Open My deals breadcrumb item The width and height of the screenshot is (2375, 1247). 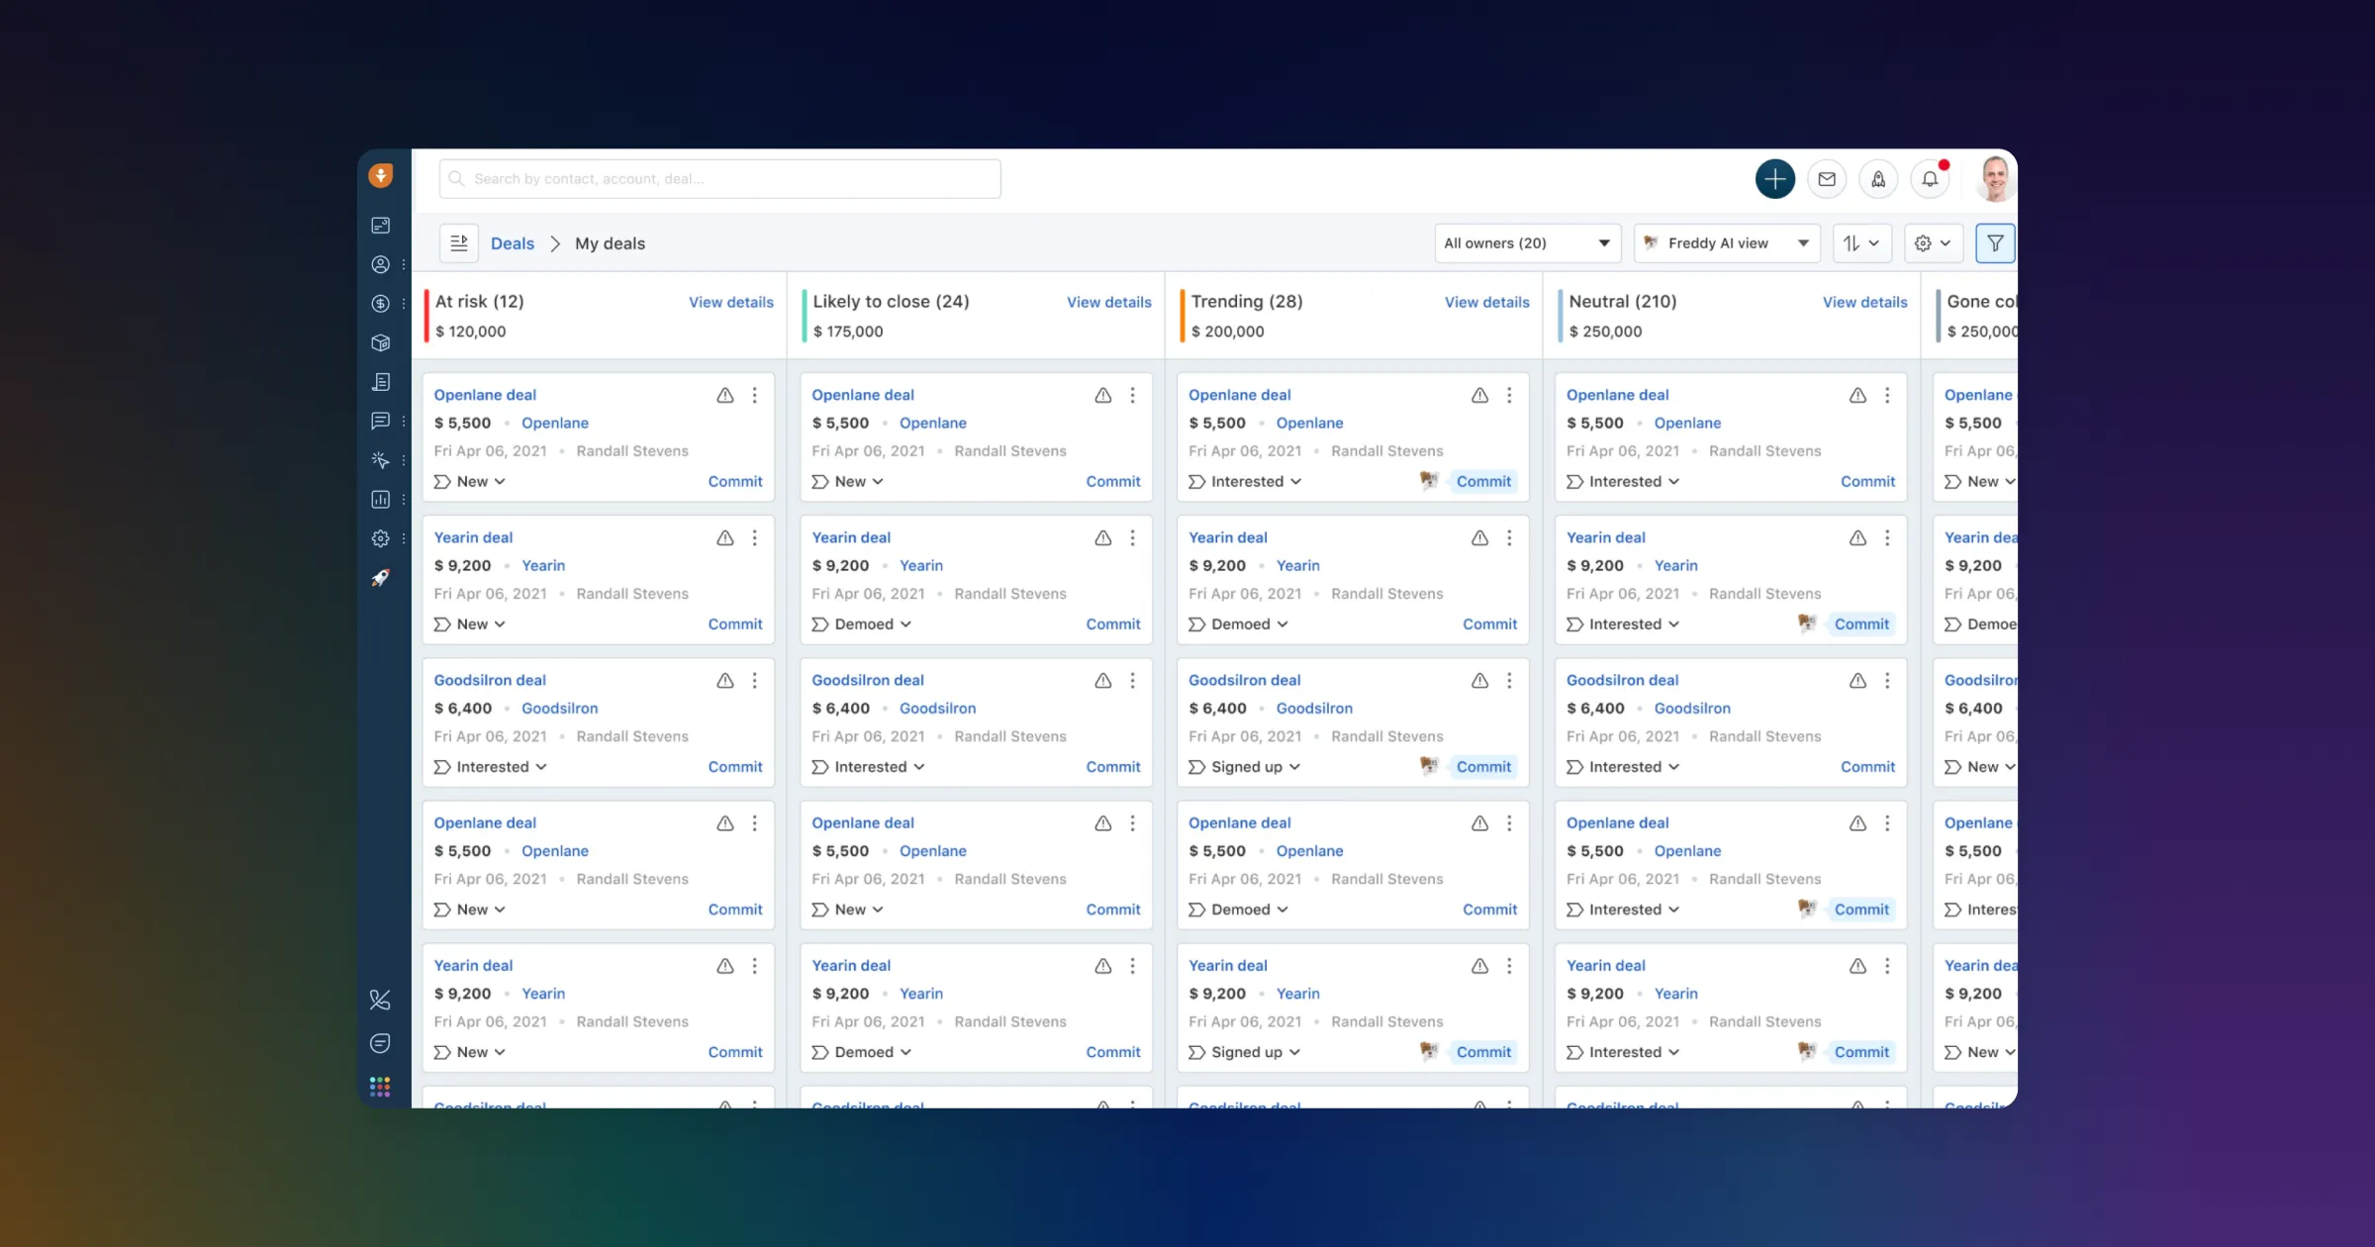[609, 243]
